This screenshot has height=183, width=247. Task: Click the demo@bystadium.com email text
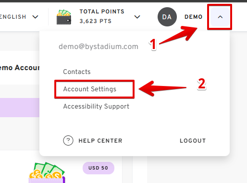[x=99, y=47]
